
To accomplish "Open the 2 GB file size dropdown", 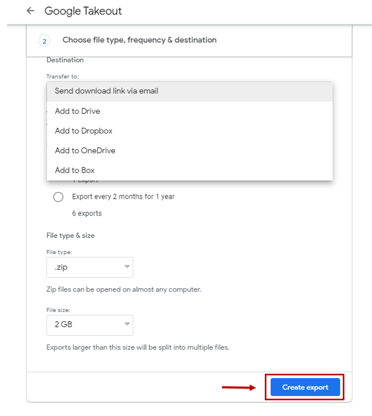I will click(90, 324).
